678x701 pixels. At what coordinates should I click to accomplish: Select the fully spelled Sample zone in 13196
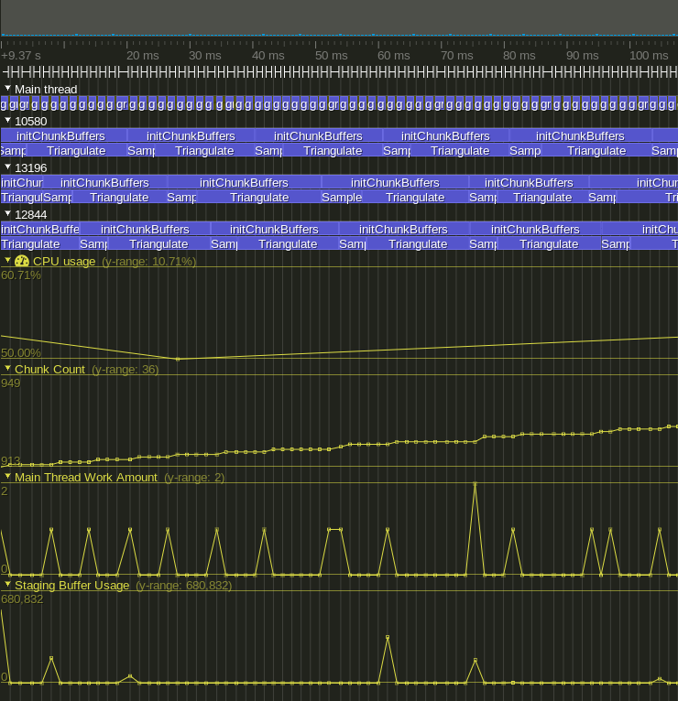point(342,198)
